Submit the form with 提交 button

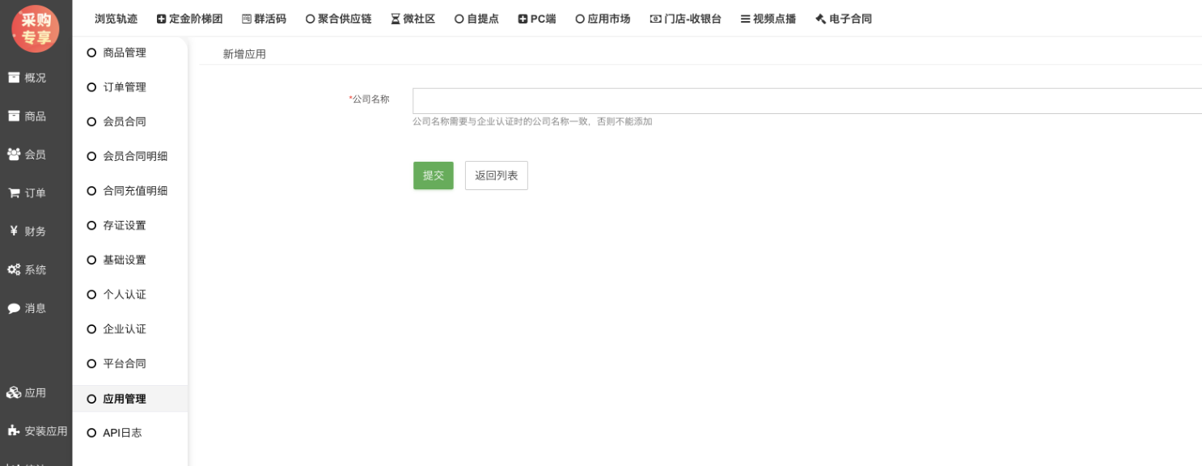pyautogui.click(x=433, y=176)
